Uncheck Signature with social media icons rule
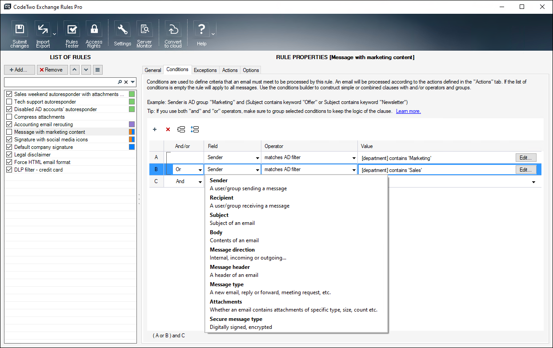 pos(9,140)
